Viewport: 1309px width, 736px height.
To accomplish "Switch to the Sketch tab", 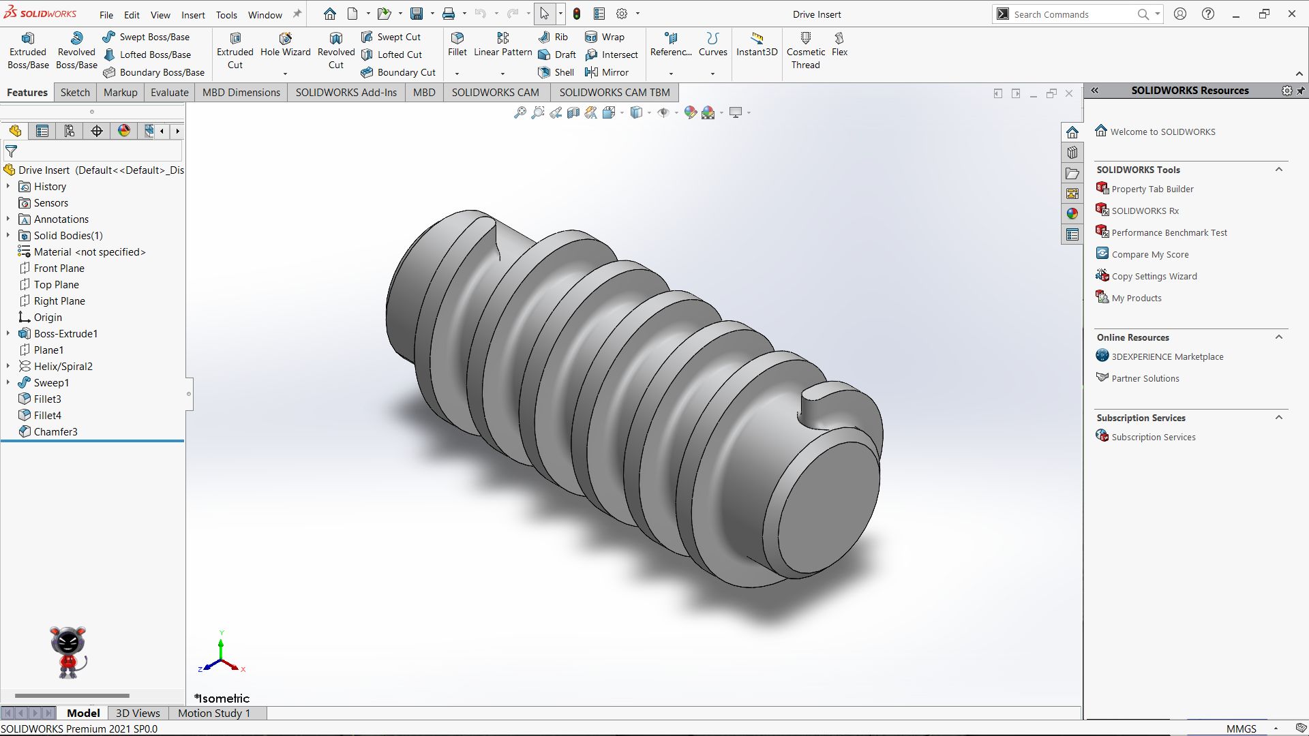I will pos(75,93).
